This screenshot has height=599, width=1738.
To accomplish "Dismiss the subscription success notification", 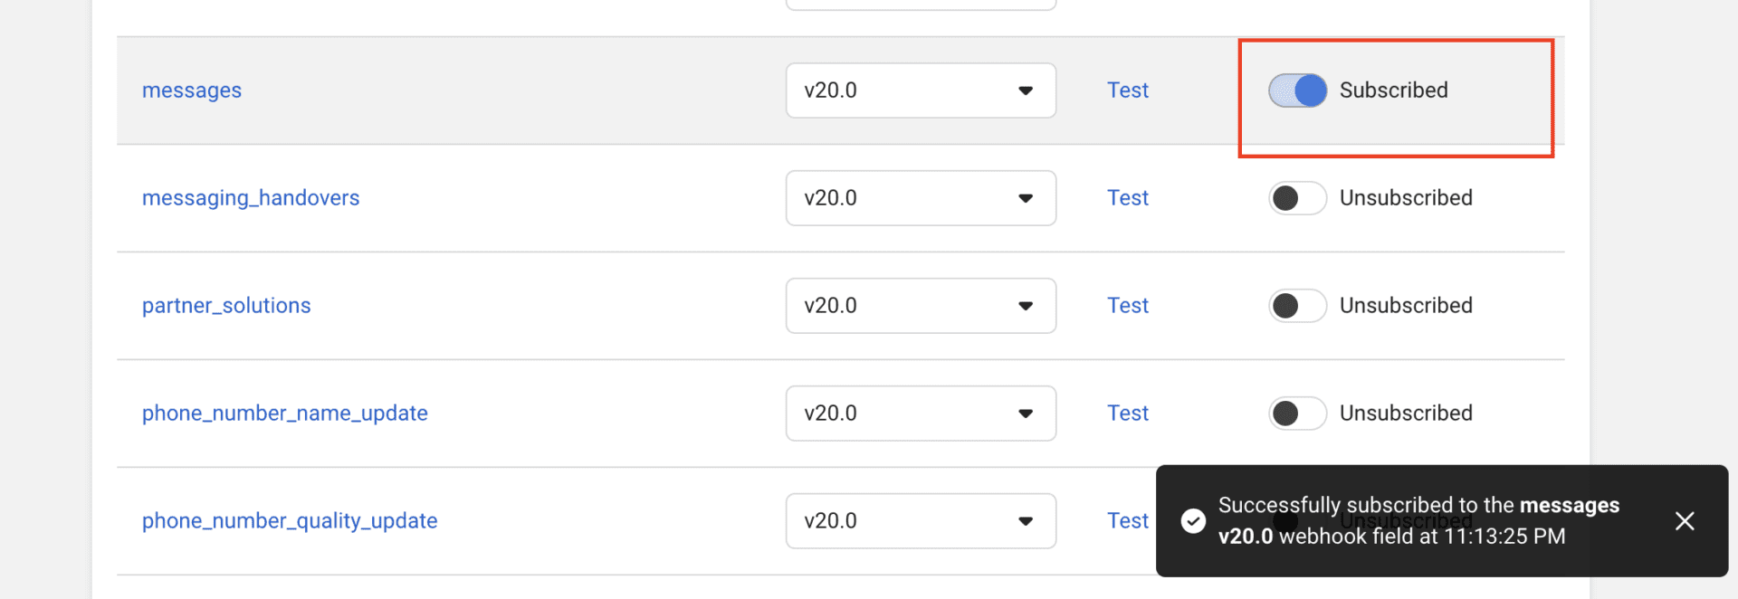I will (1685, 521).
